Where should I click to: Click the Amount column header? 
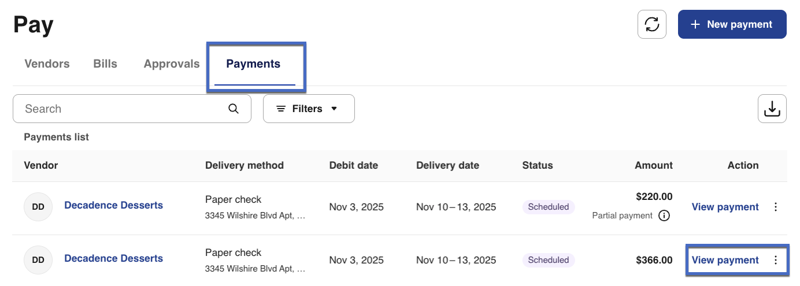click(x=654, y=165)
